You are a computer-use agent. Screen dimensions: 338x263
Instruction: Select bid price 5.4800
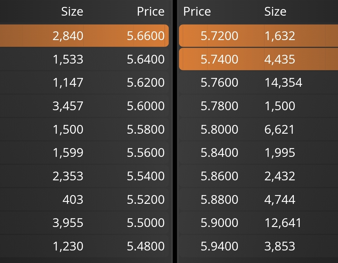[146, 246]
